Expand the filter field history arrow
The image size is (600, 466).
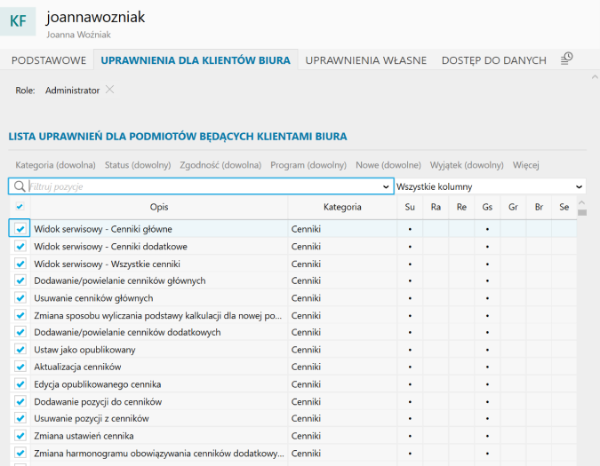[x=386, y=186]
